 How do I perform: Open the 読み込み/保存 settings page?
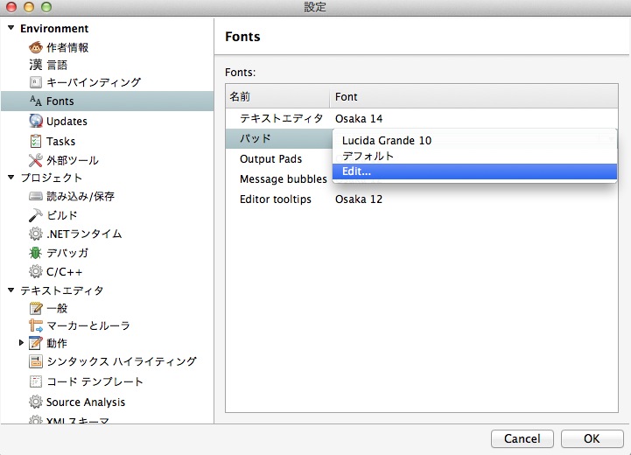coord(81,196)
